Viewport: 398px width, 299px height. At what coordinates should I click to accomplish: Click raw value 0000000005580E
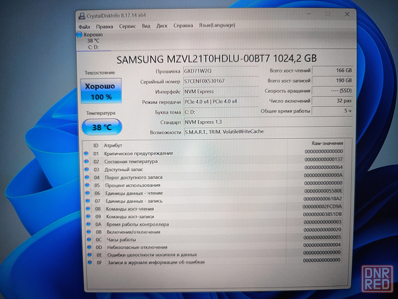[323, 191]
